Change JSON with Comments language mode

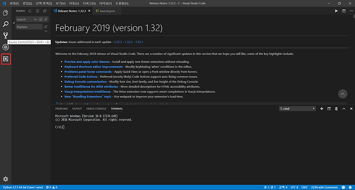click(324, 187)
